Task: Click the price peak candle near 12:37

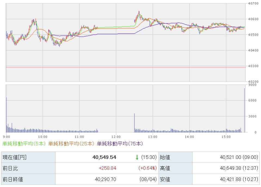Action: 139,13
